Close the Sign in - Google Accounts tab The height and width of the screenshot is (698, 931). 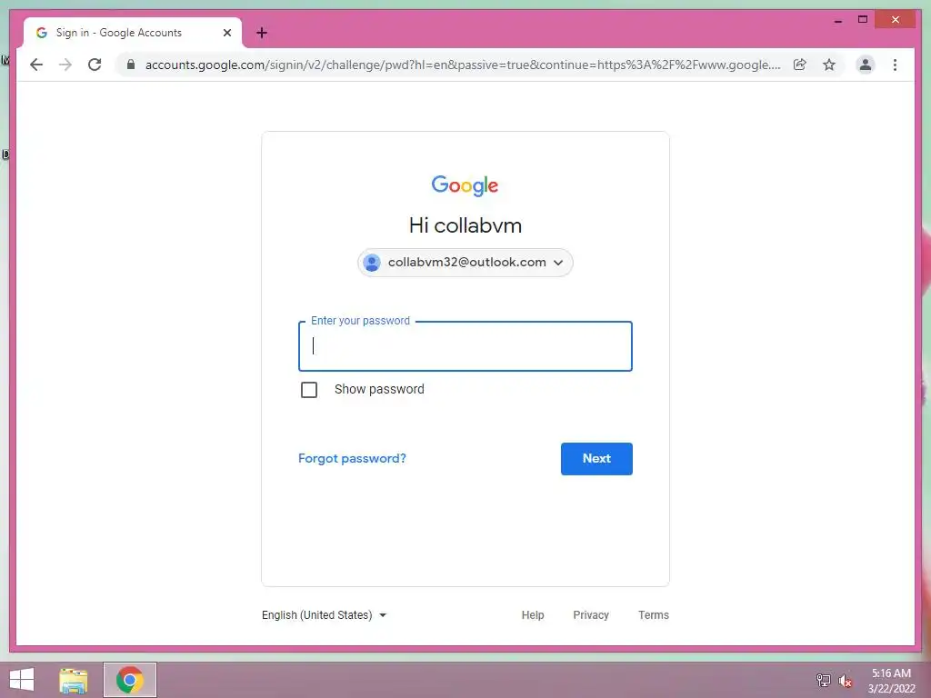(x=226, y=33)
